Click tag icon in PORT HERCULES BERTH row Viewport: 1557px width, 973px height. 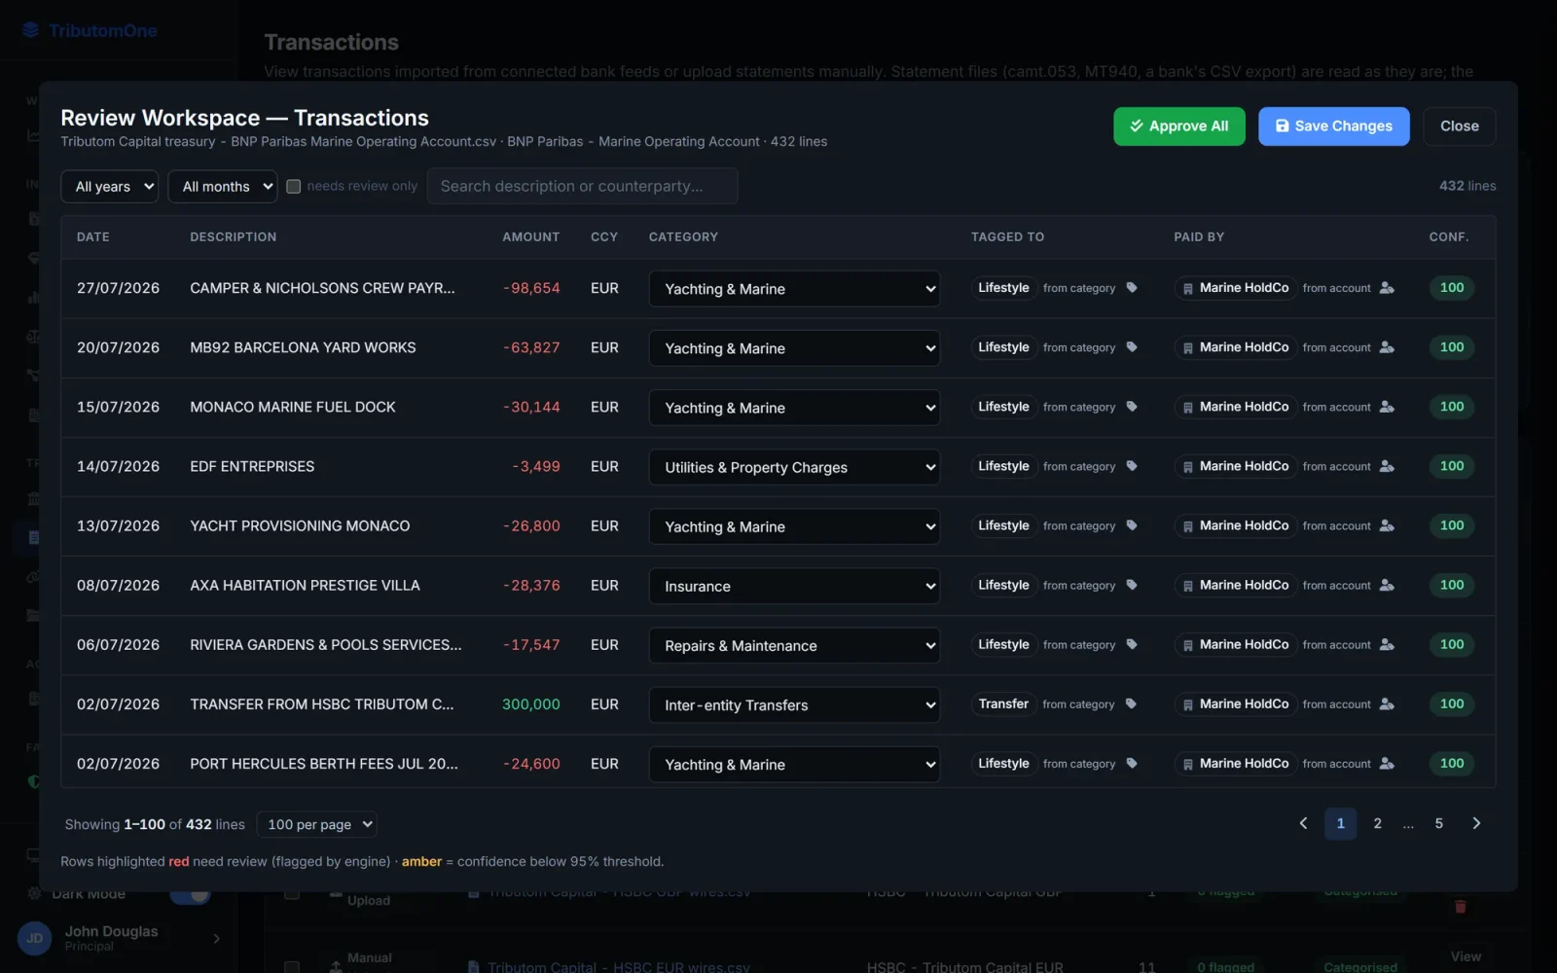coord(1132,764)
